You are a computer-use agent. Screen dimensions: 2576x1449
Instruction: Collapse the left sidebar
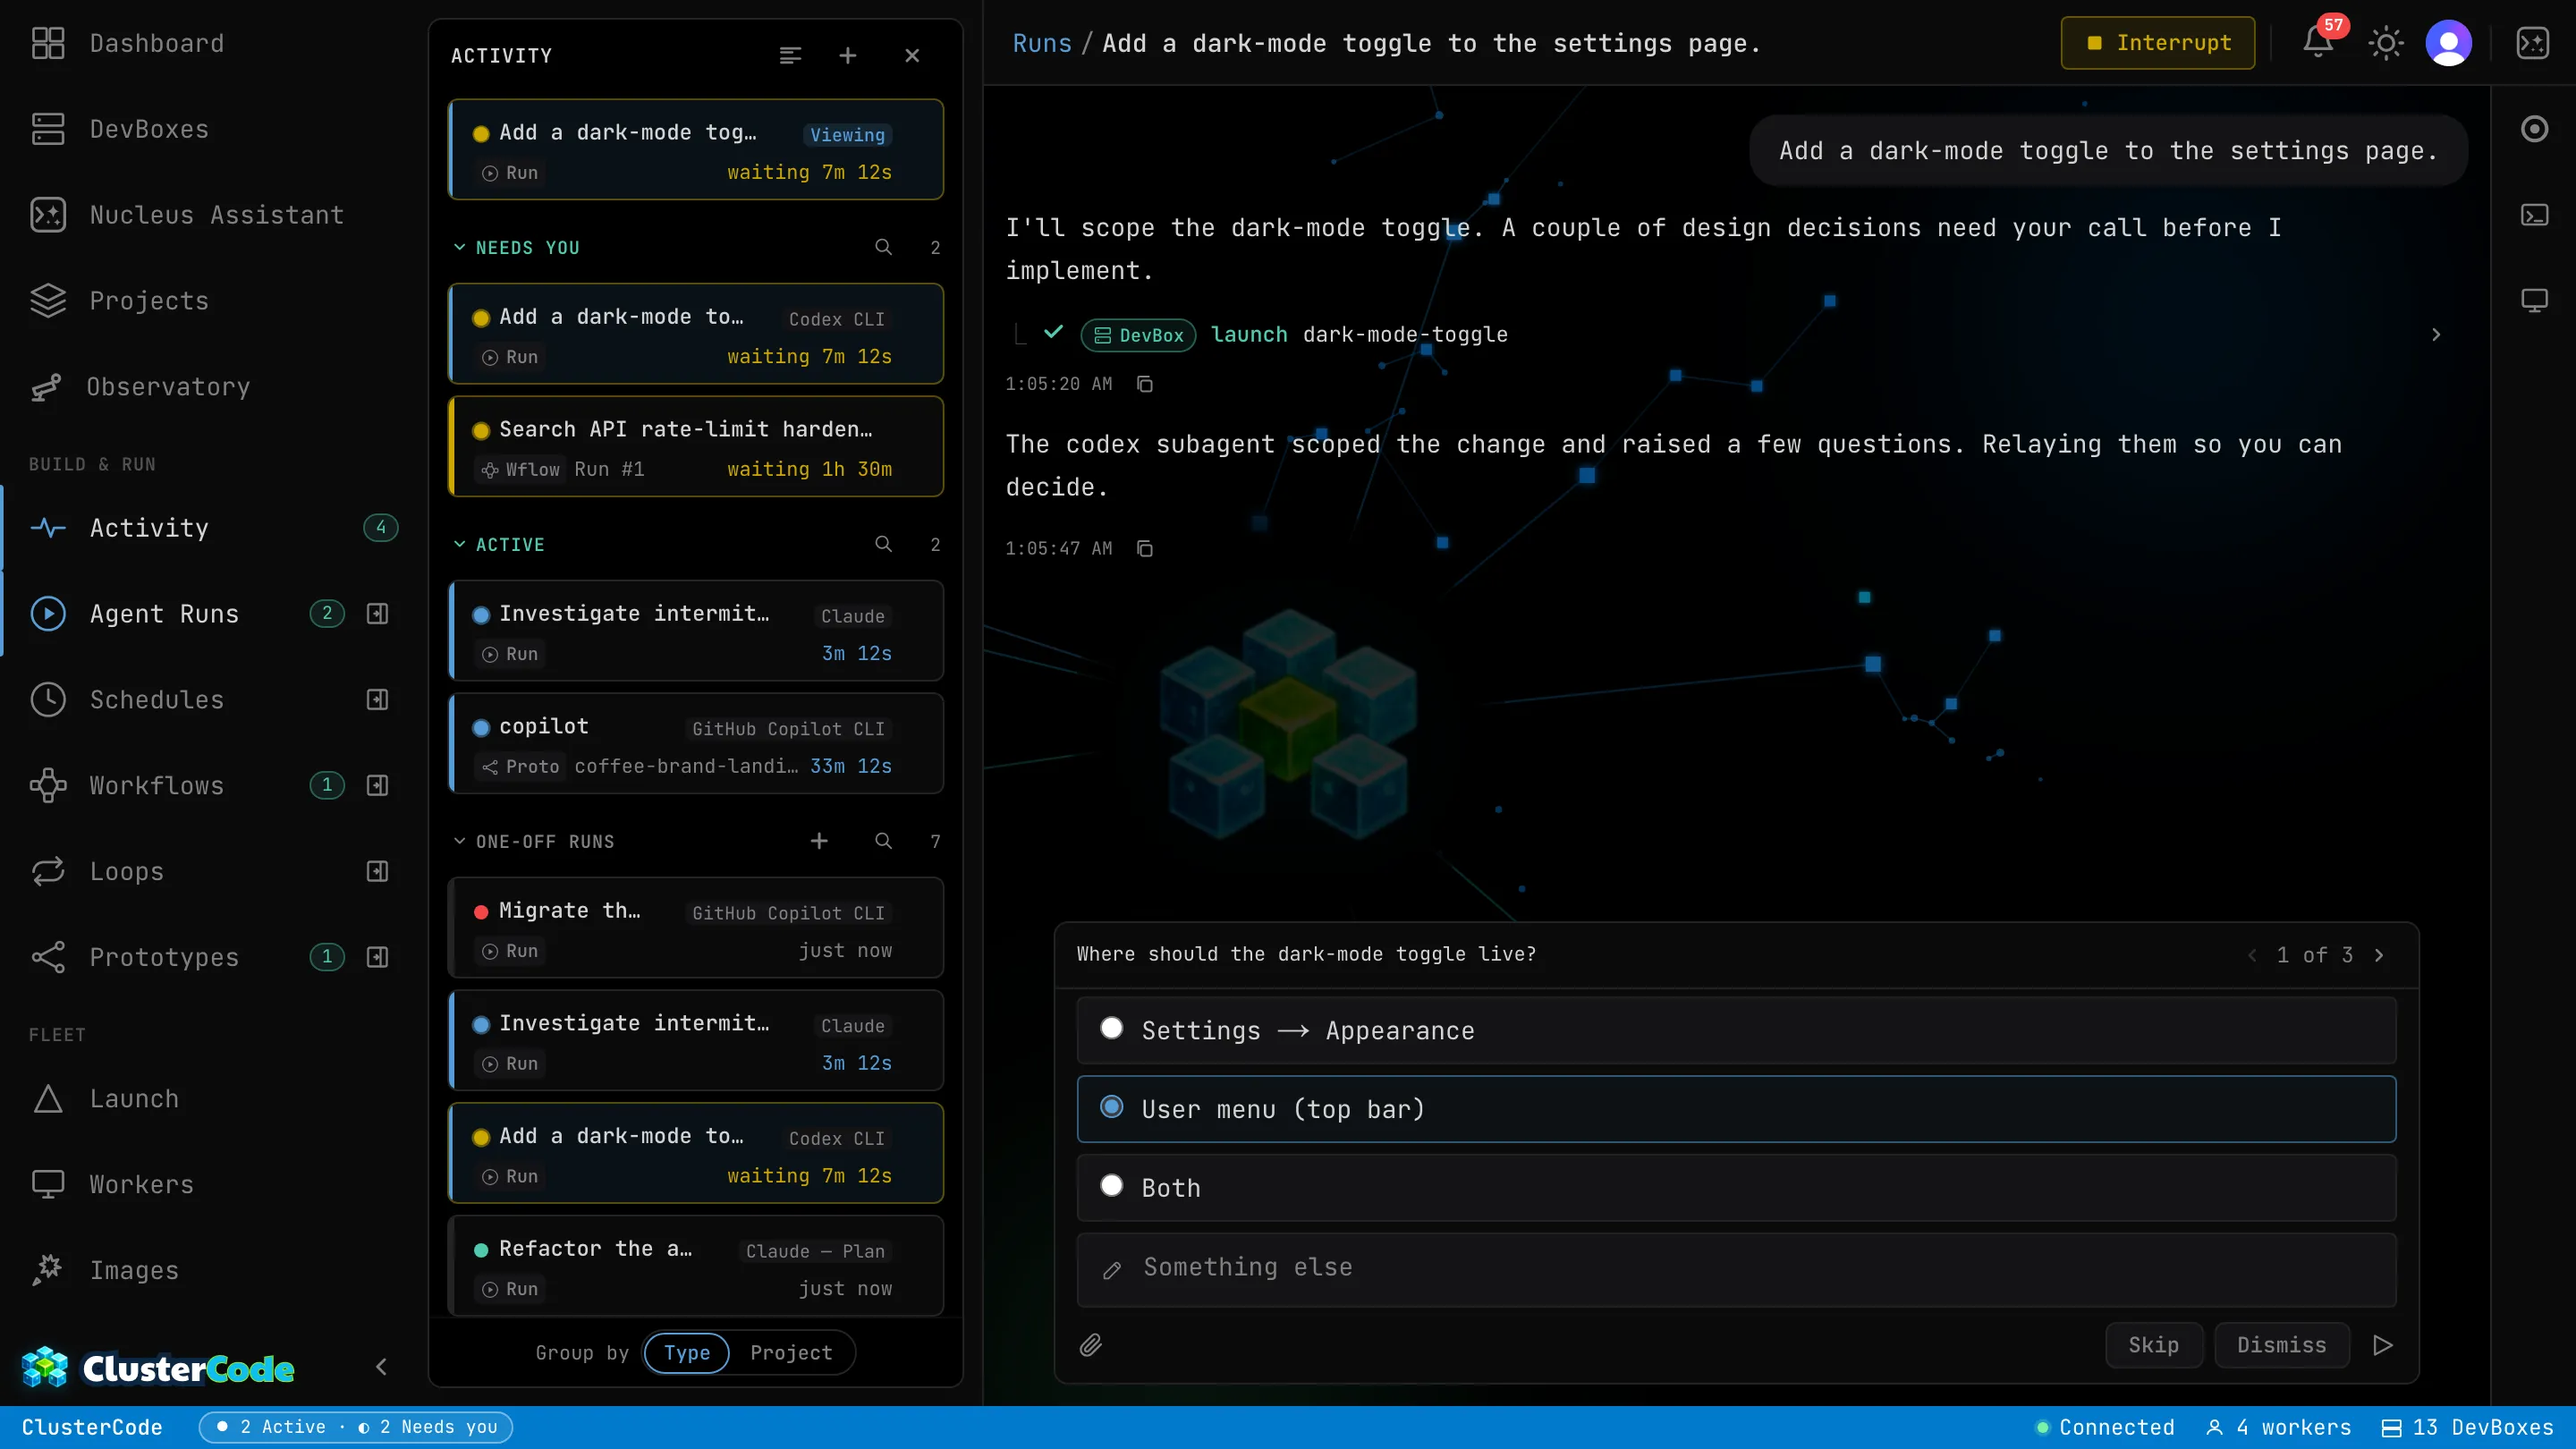click(x=381, y=1367)
